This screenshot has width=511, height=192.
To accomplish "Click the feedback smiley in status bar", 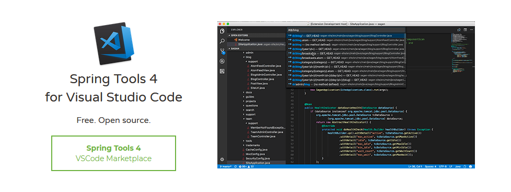I will pyautogui.click(x=470, y=166).
